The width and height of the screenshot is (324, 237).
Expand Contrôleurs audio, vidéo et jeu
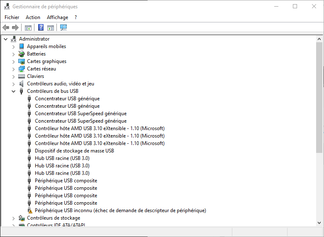tap(14, 84)
